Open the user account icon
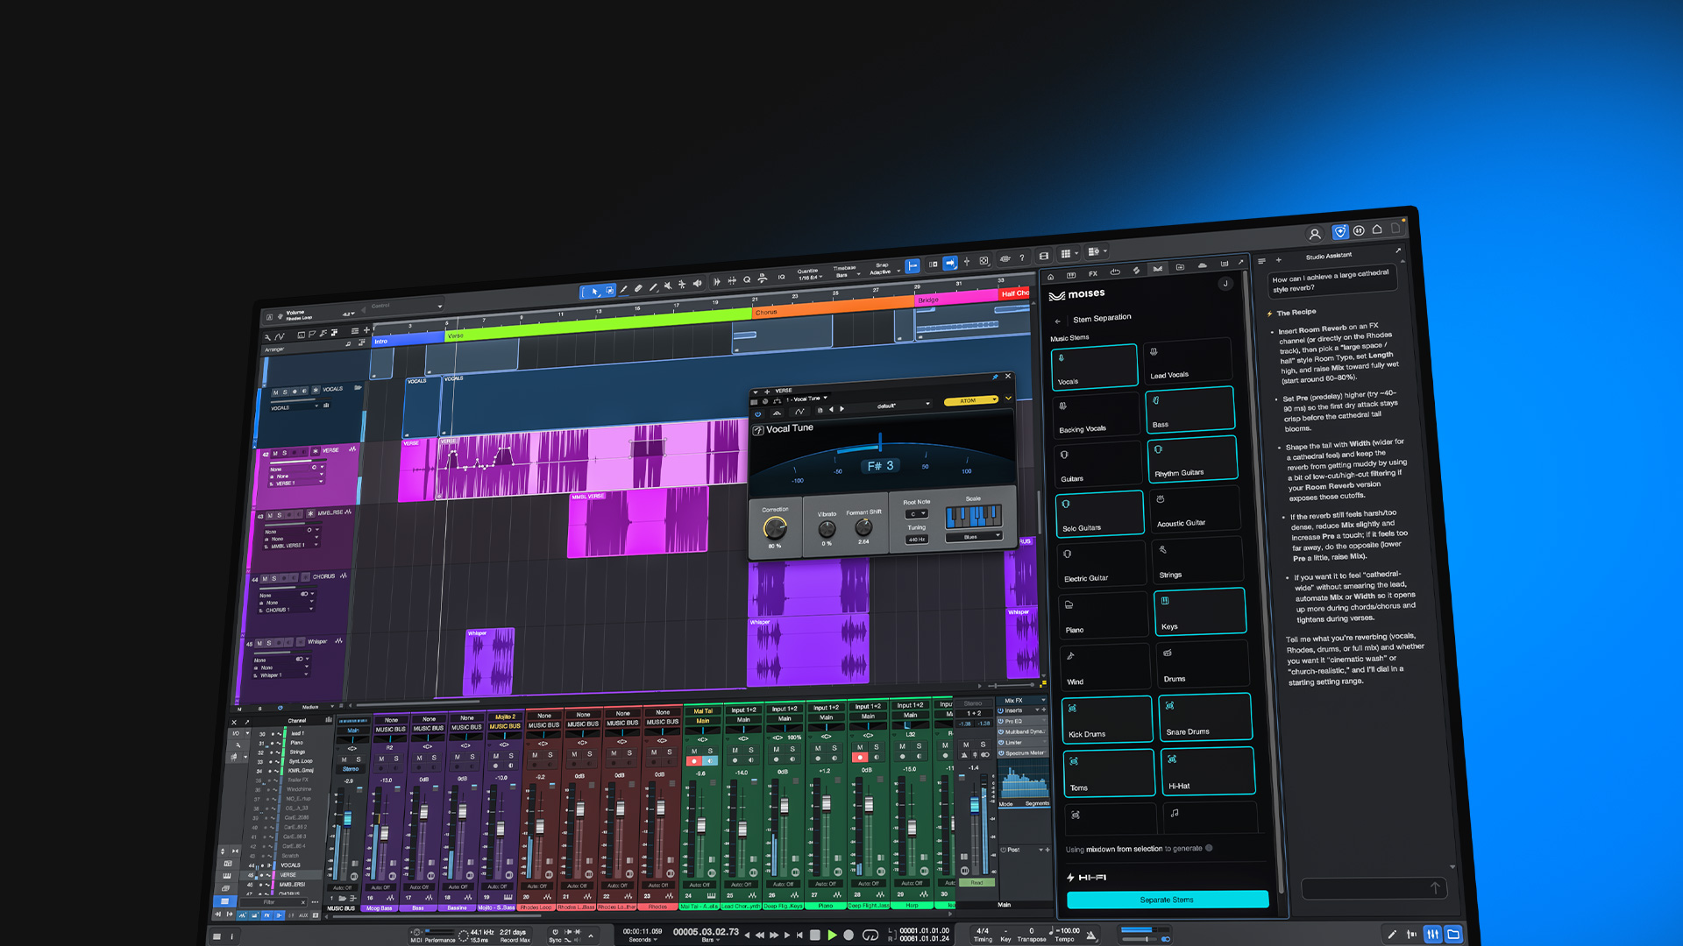Viewport: 1683px width, 946px height. (1314, 234)
